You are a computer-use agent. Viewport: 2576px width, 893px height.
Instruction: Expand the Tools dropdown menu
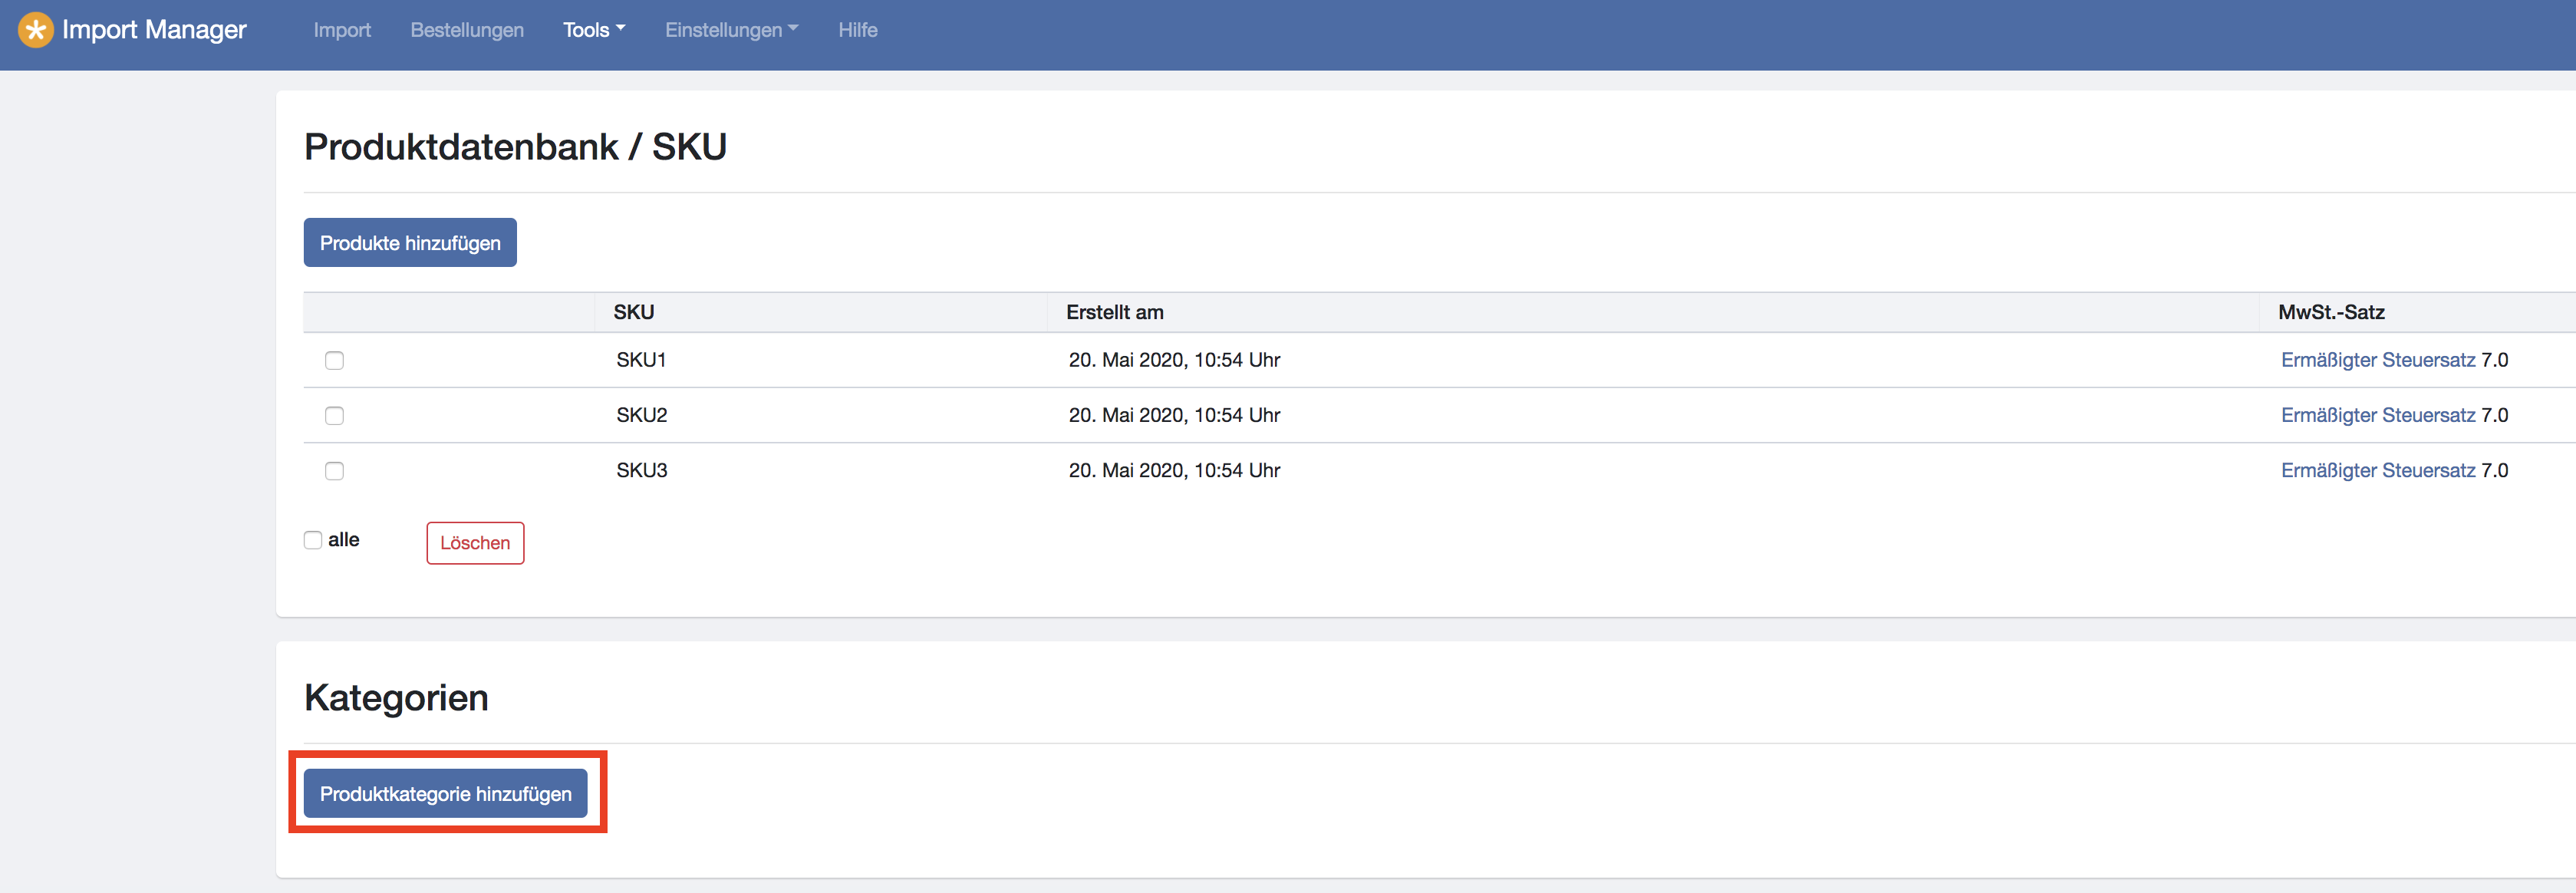[593, 30]
